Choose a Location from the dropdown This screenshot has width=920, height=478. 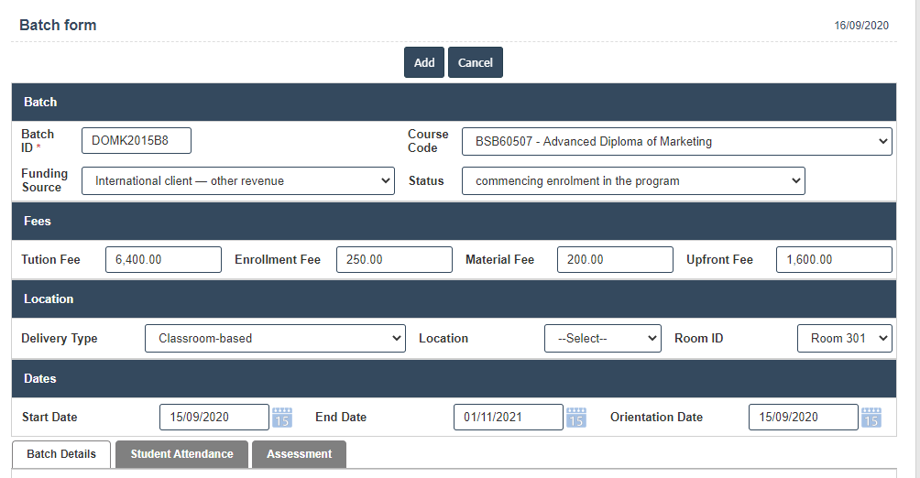point(602,339)
